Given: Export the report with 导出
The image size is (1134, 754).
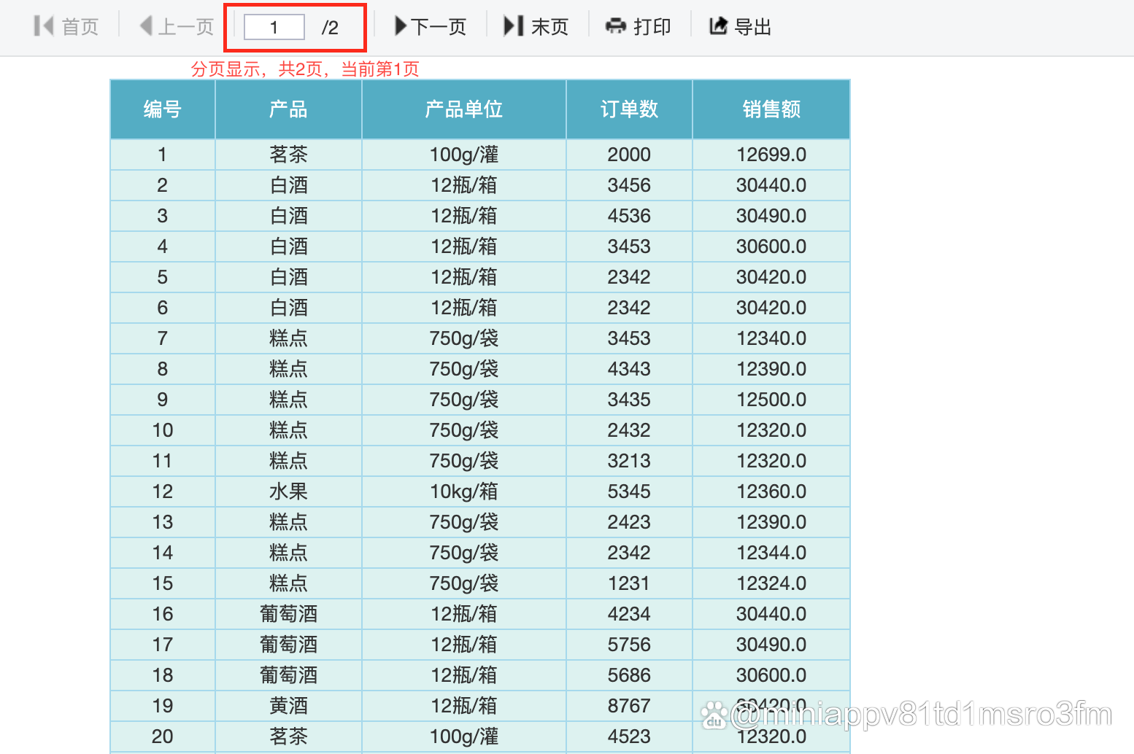Looking at the screenshot, I should pyautogui.click(x=741, y=27).
